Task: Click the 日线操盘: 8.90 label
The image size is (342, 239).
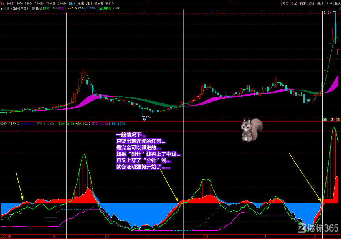Action: pyautogui.click(x=109, y=9)
